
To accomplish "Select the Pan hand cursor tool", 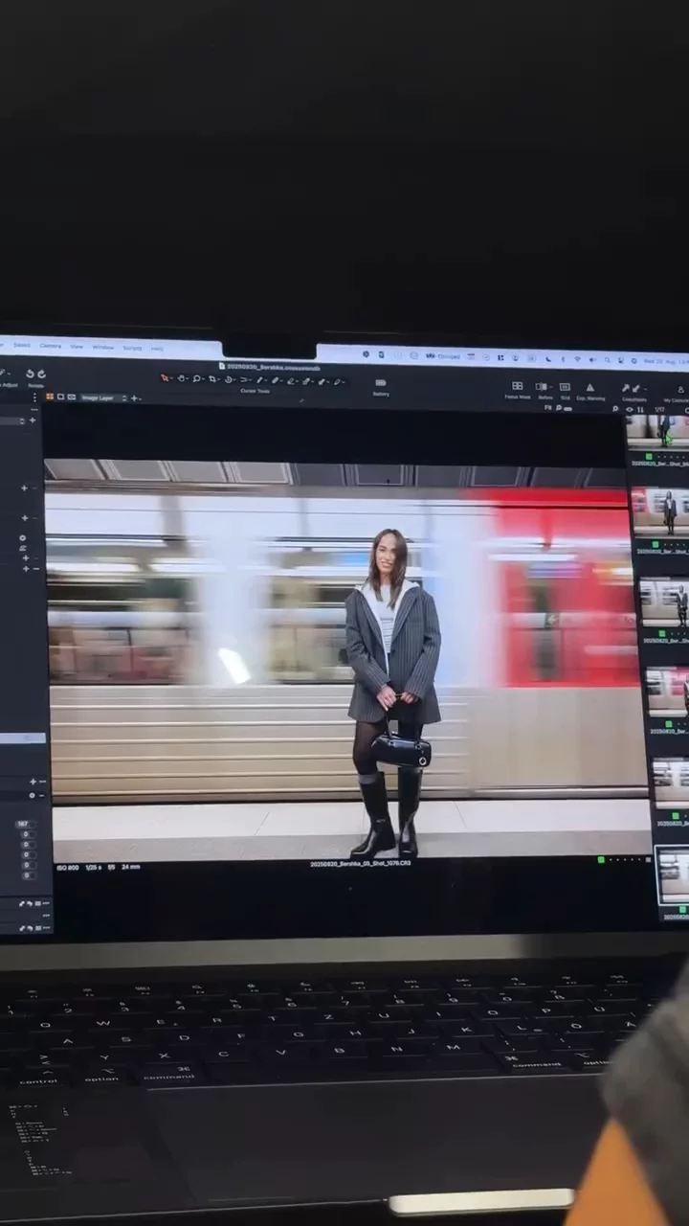I will coord(182,379).
